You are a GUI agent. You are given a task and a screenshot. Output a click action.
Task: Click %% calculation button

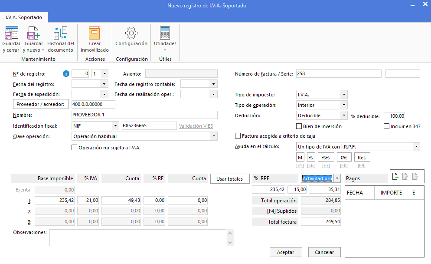point(326,158)
